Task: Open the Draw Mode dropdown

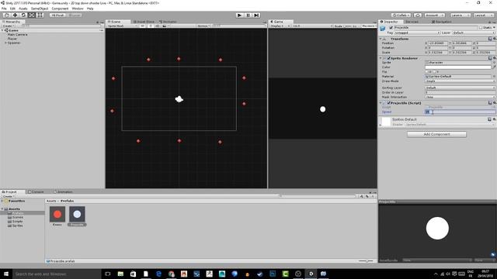Action: coord(461,81)
